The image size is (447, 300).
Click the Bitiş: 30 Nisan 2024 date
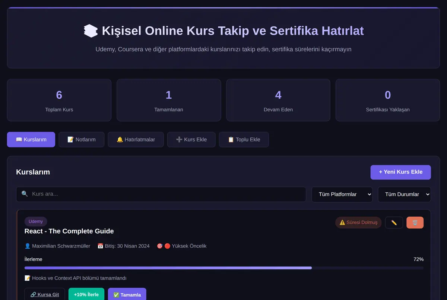pos(127,246)
